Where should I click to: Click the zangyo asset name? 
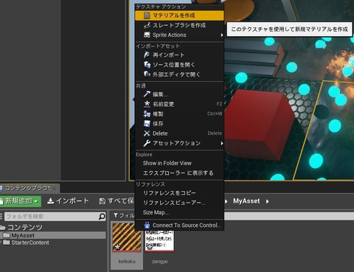pyautogui.click(x=159, y=262)
